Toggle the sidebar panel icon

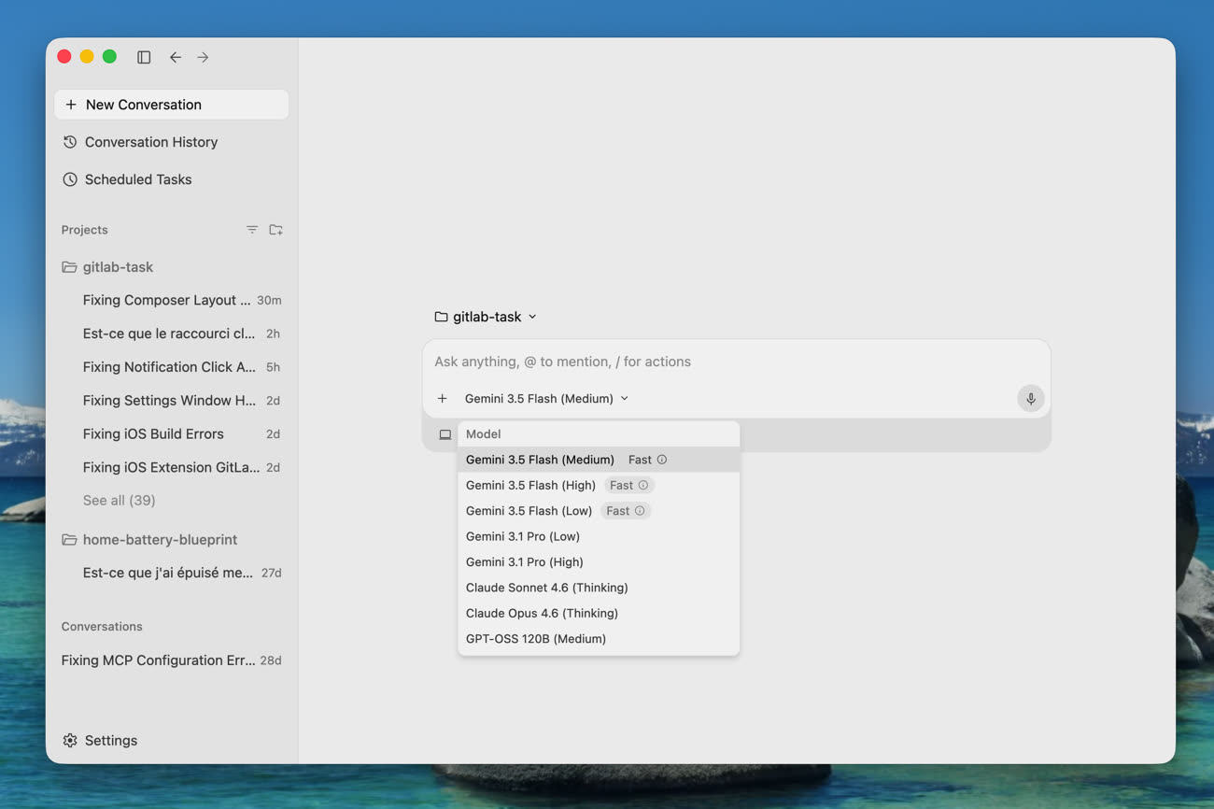click(144, 57)
